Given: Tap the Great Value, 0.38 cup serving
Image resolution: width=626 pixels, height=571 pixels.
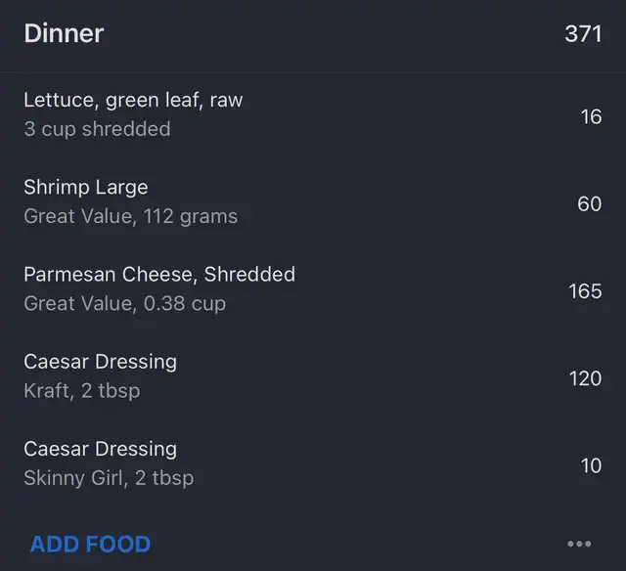Looking at the screenshot, I should click(124, 304).
